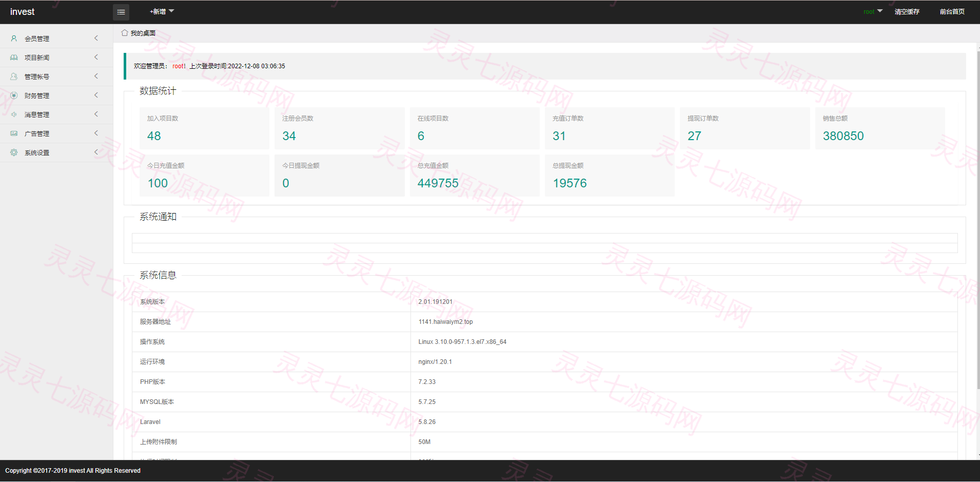This screenshot has width=980, height=482.
Task: Open the 项目新闻 menu label
Action: [x=37, y=57]
